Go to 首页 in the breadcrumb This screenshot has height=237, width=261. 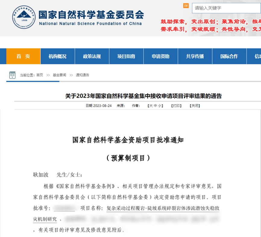[40, 75]
